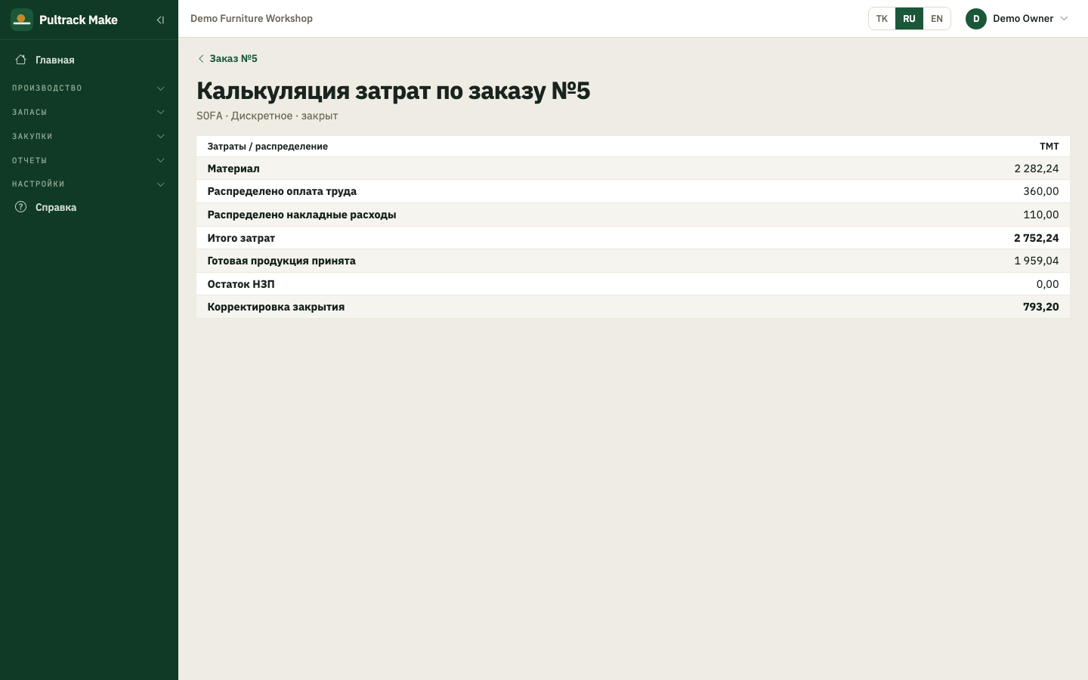
Task: Click the back chevron before Заказ №5
Action: (201, 59)
